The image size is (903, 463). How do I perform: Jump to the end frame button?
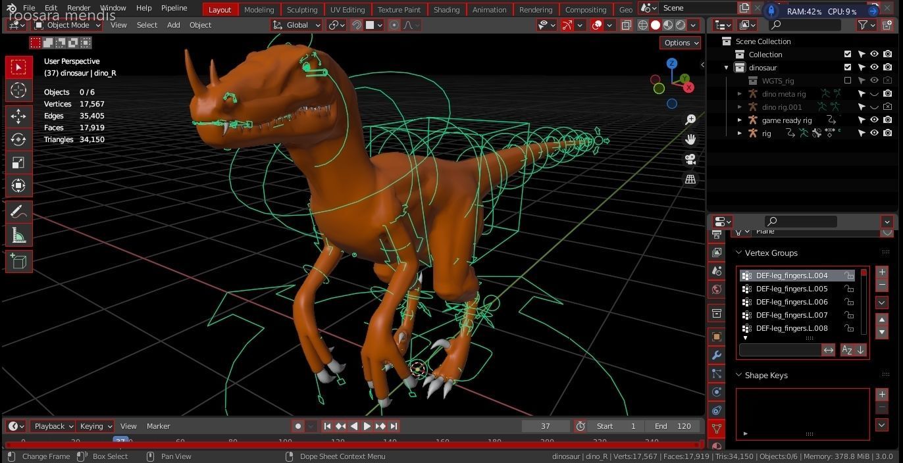(x=394, y=426)
